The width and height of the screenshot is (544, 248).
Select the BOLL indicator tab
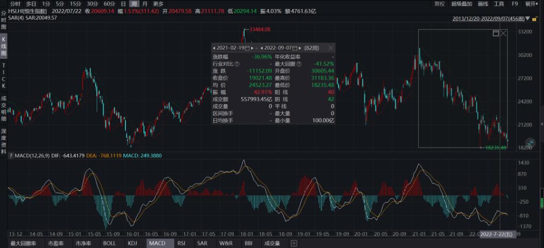pyautogui.click(x=109, y=243)
